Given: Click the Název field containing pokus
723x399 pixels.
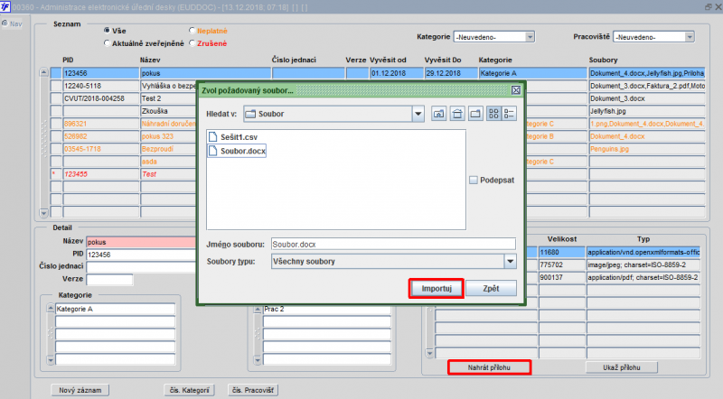Looking at the screenshot, I should coord(141,242).
